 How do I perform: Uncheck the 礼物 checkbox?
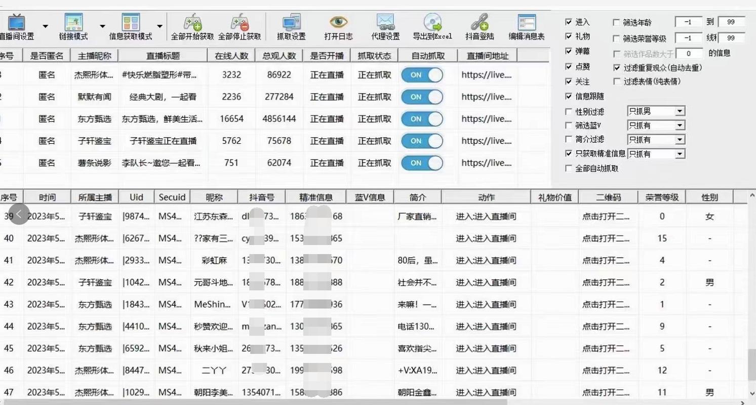(569, 36)
